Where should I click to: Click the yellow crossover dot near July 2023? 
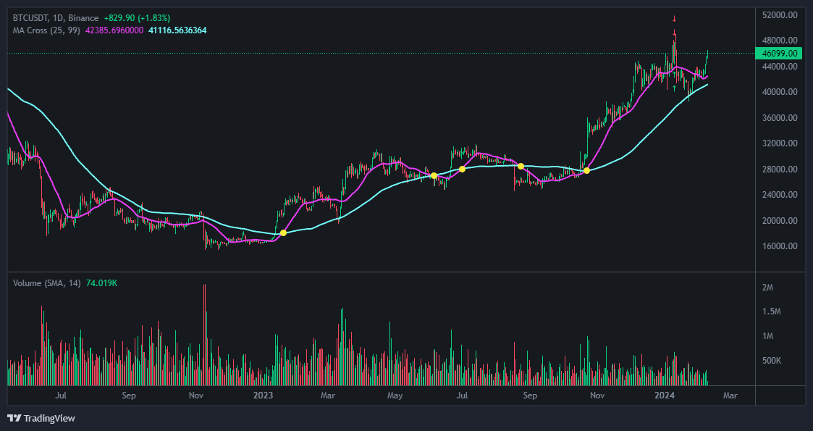click(x=461, y=168)
